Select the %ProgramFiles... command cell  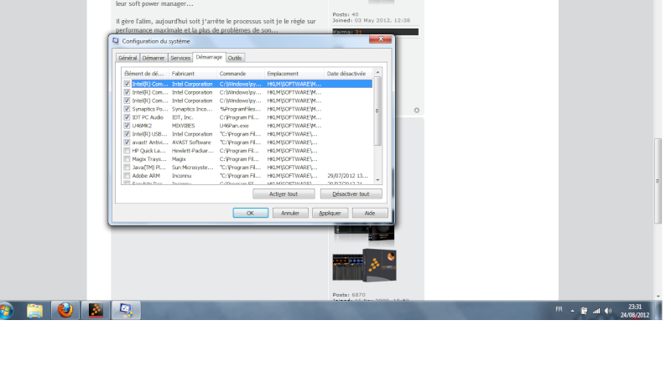coord(241,109)
